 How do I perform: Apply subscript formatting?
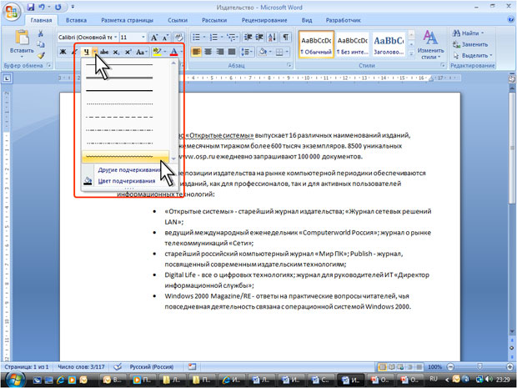[116, 52]
